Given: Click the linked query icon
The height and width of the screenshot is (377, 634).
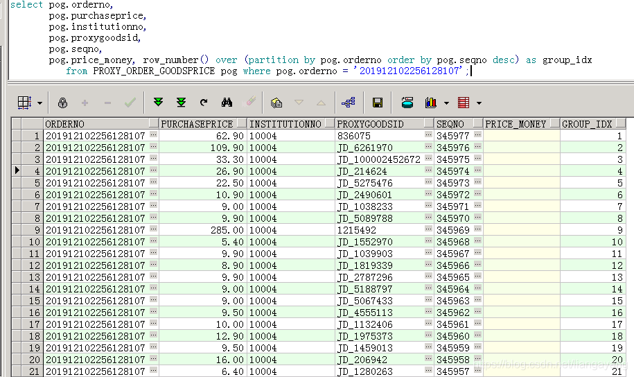Looking at the screenshot, I should 349,103.
